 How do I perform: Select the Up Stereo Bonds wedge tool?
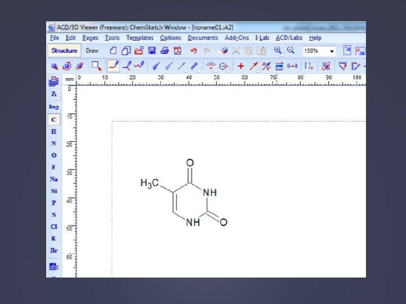(x=156, y=66)
